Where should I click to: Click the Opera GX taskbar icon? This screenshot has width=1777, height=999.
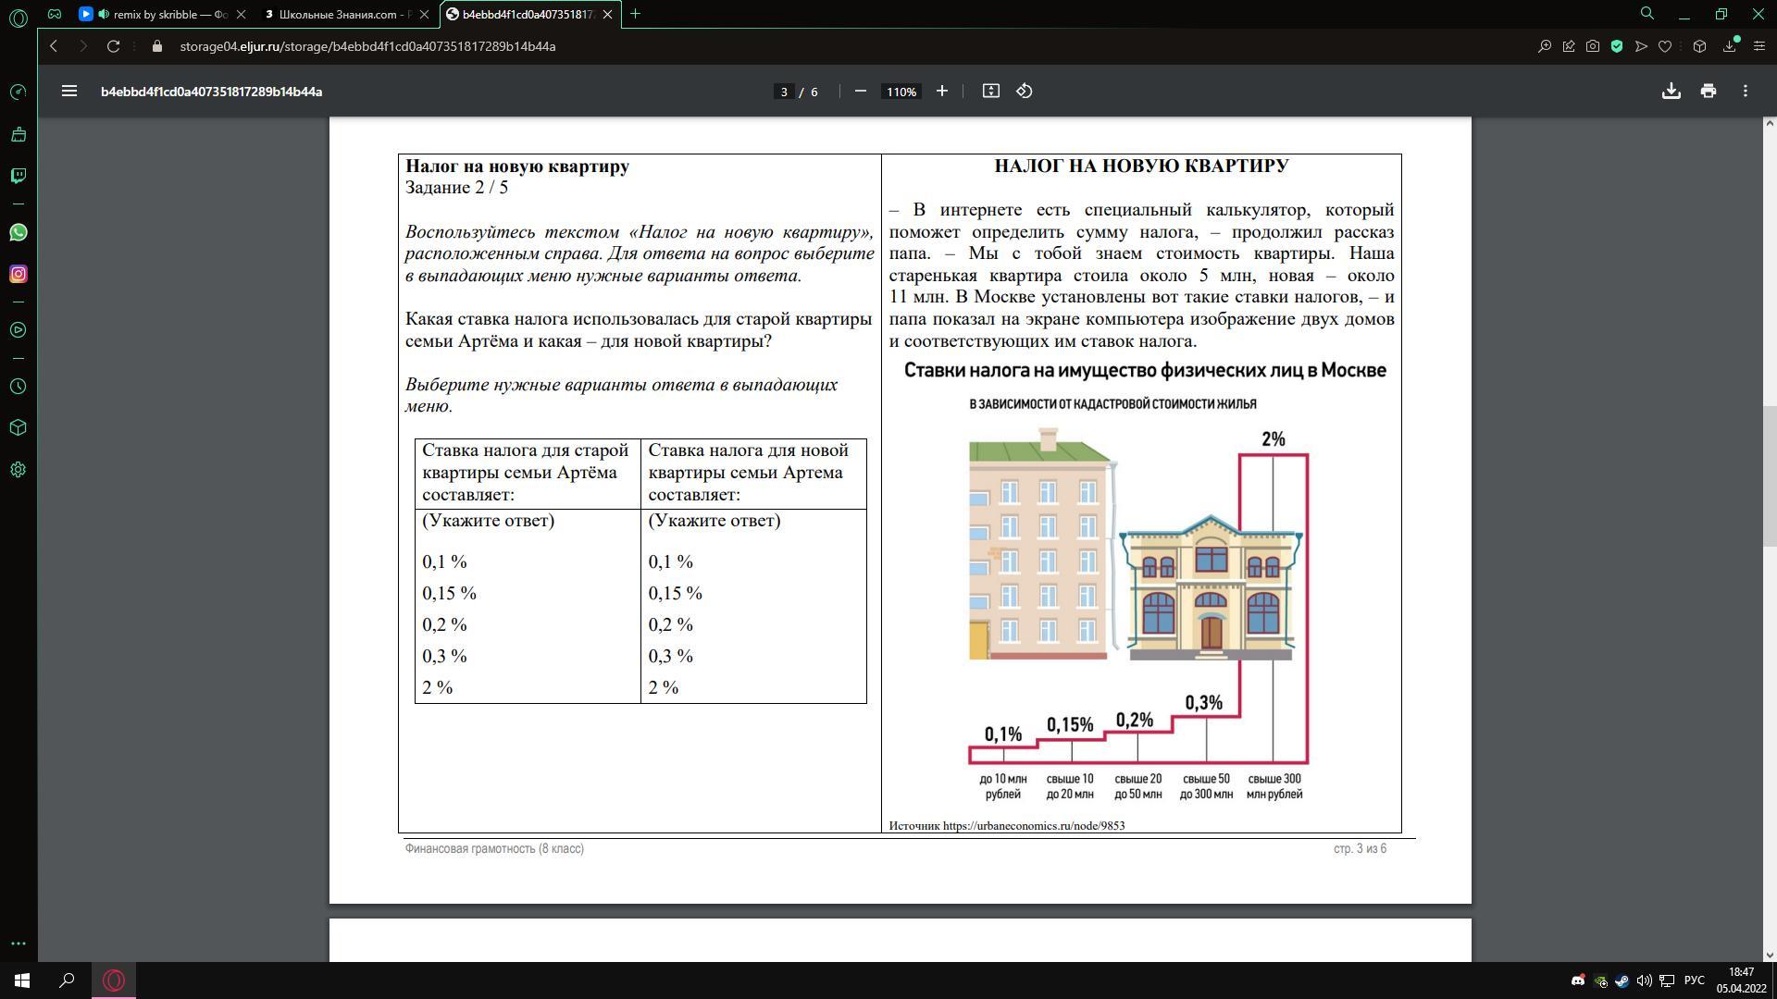[114, 980]
